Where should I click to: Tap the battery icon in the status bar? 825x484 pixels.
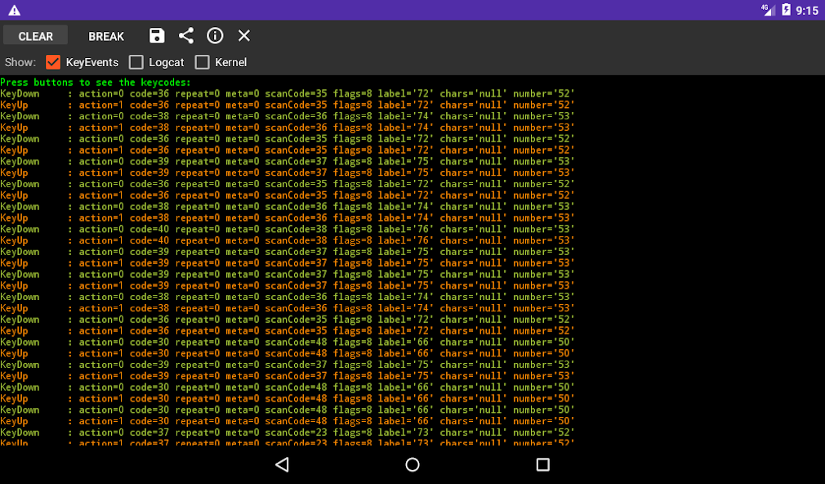coord(786,10)
